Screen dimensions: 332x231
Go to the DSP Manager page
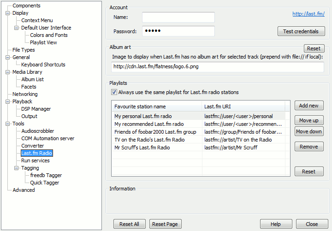(36, 109)
